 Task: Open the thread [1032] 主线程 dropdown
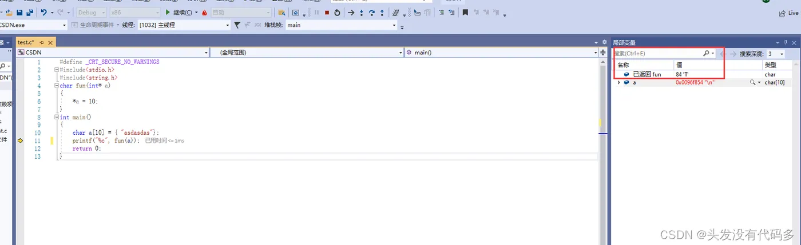click(184, 25)
